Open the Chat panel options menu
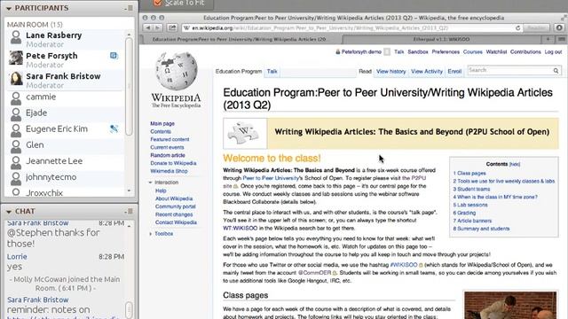The height and width of the screenshot is (319, 568). pos(129,211)
